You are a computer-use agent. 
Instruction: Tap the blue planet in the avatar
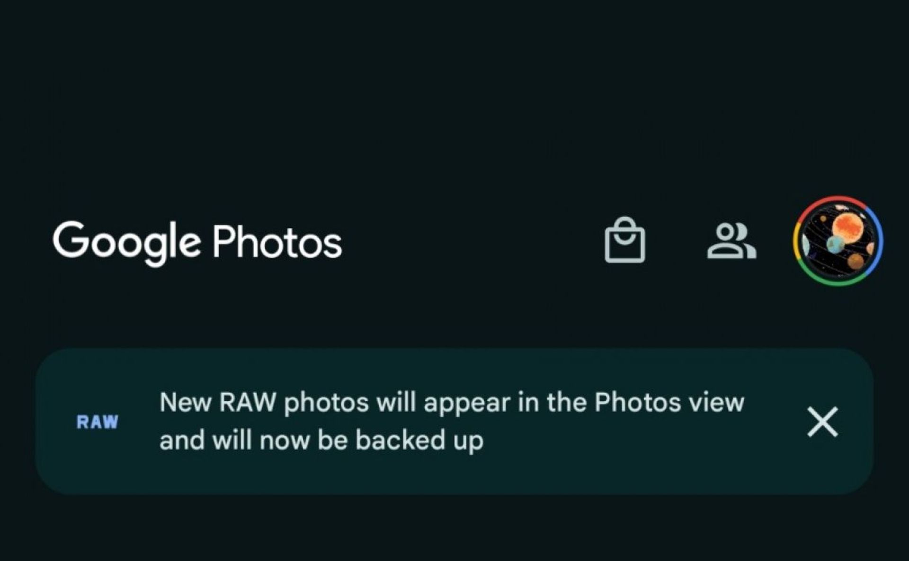tap(836, 244)
